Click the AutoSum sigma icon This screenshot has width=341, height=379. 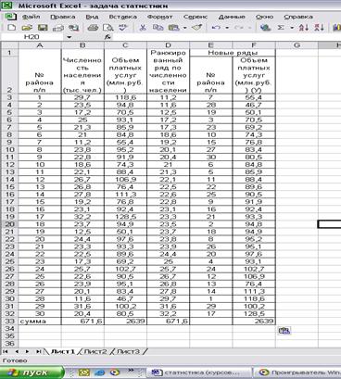click(281, 28)
